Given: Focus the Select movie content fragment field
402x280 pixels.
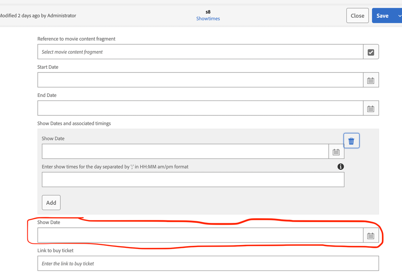Looking at the screenshot, I should pos(200,52).
